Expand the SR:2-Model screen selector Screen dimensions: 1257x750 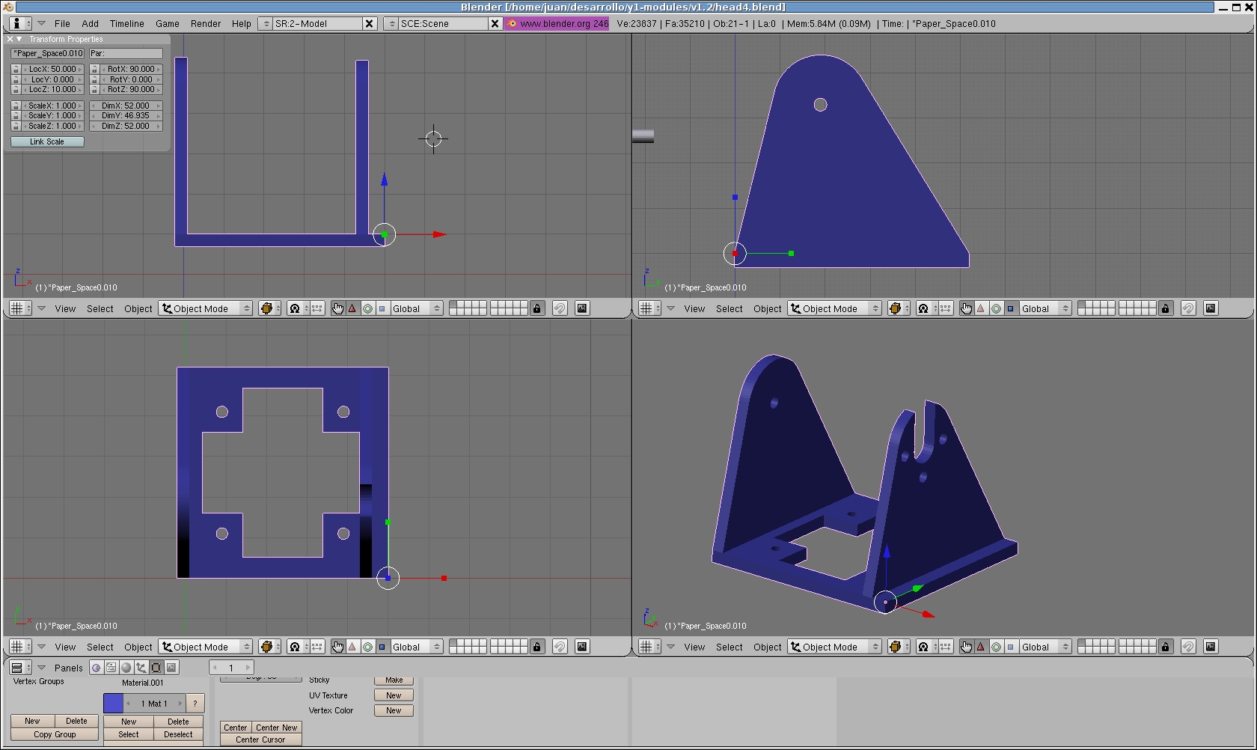(x=265, y=23)
